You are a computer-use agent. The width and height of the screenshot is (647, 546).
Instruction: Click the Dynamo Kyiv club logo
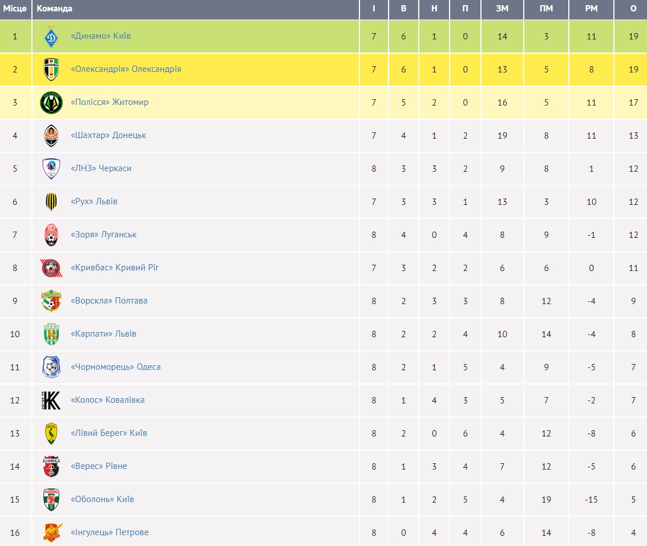(51, 37)
